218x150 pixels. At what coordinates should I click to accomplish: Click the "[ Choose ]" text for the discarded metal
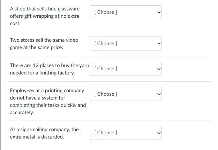tap(106, 133)
